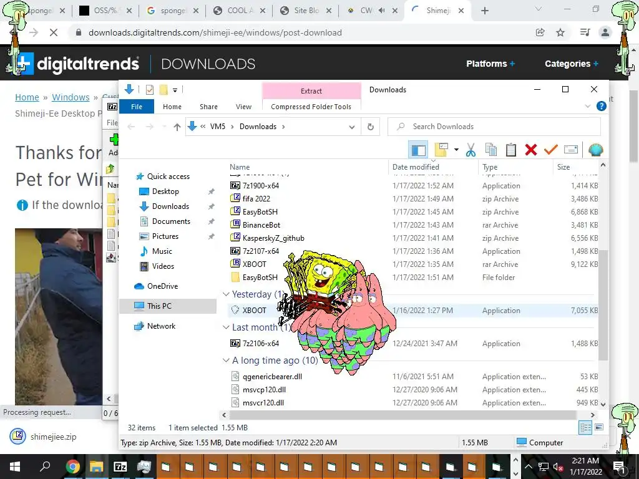Sort by the Type column header
639x479 pixels.
pos(490,167)
